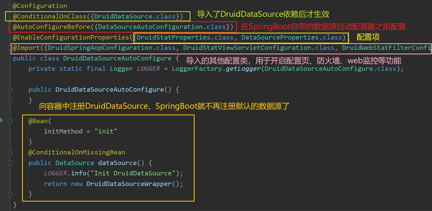
Task: Click the final keyword
Action: point(96,69)
